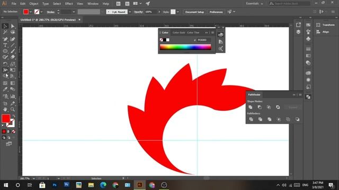Select the Type tool
Screen dimensions: 339x190
(x=5, y=45)
